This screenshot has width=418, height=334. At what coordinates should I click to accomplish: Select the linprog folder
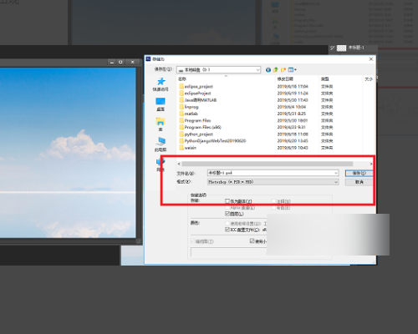click(189, 107)
